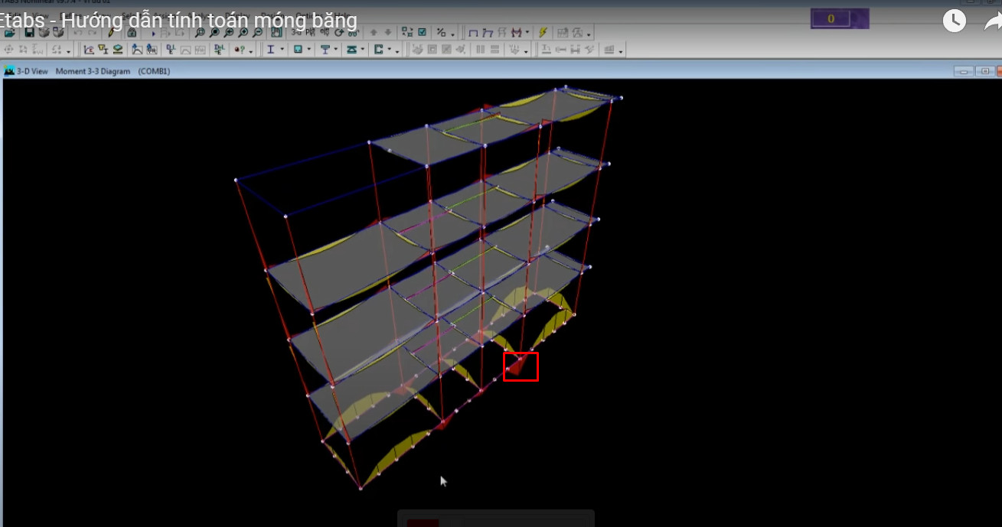Click the Open file folder icon

pos(10,33)
